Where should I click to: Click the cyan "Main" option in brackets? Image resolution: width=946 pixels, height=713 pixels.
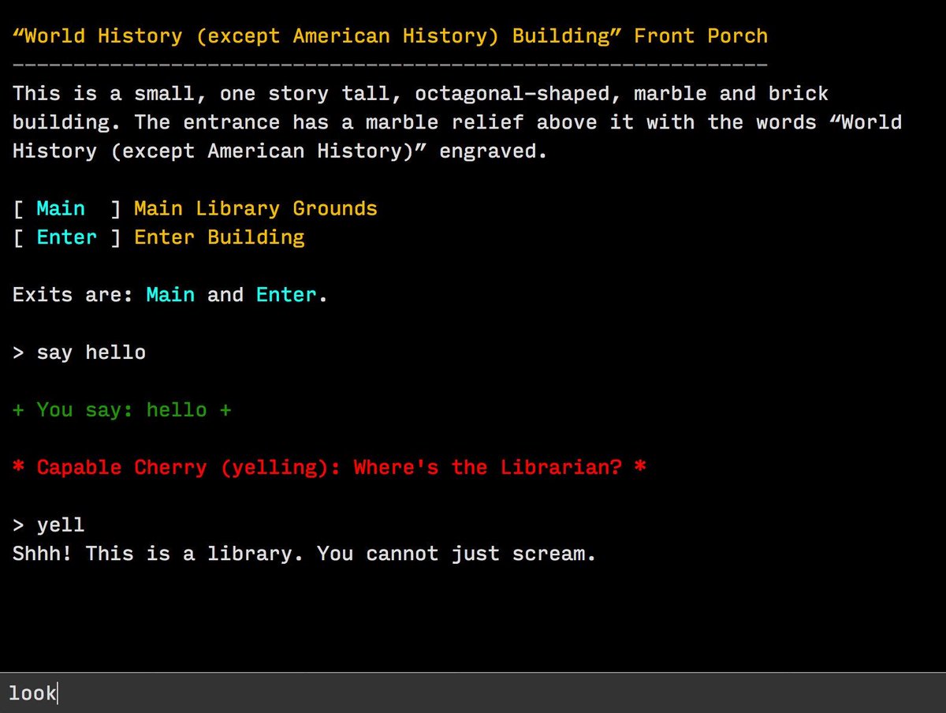click(61, 209)
